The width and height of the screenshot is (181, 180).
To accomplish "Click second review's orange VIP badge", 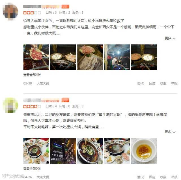I will 65,100.
